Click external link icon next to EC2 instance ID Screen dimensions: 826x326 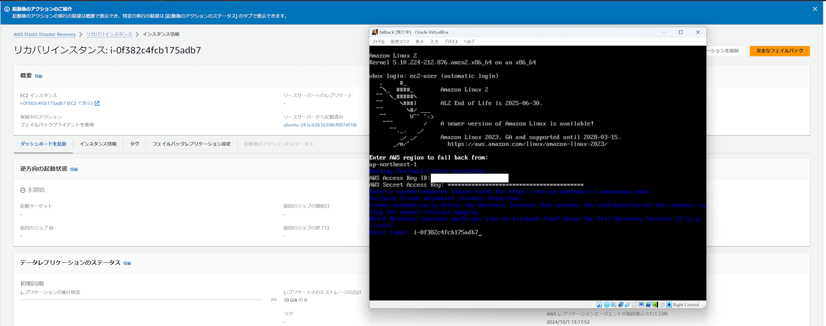[97, 103]
